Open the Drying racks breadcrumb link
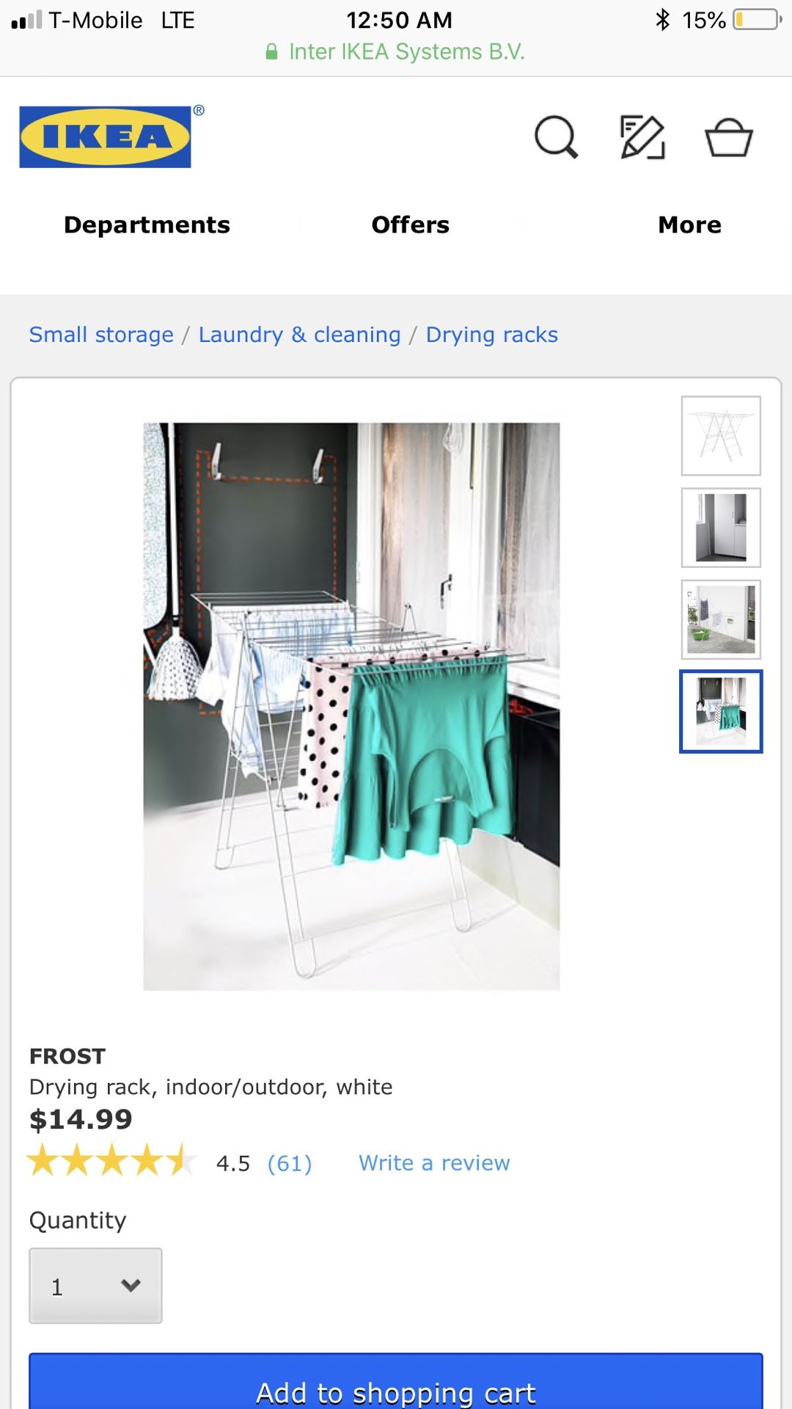Viewport: 792px width, 1409px height. (x=492, y=335)
